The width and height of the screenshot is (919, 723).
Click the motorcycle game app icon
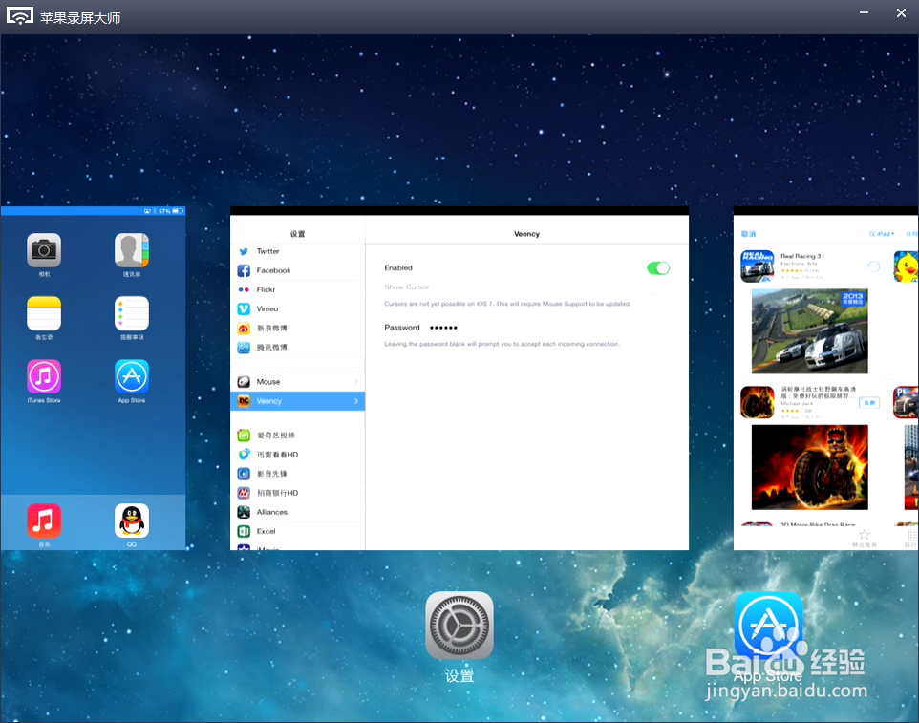click(x=758, y=402)
